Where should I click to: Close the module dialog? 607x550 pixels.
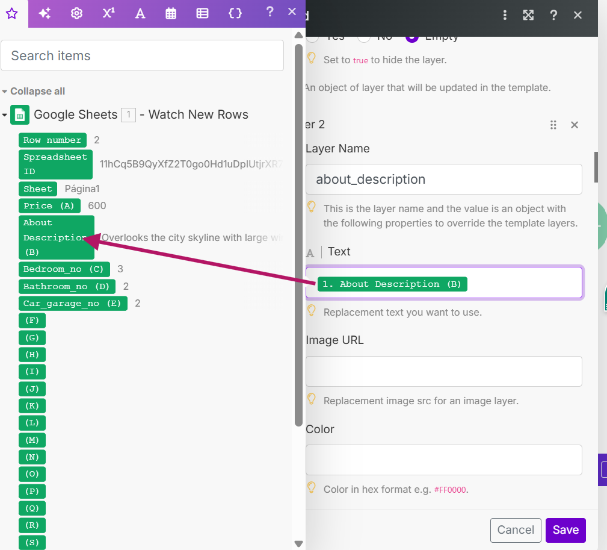[578, 15]
